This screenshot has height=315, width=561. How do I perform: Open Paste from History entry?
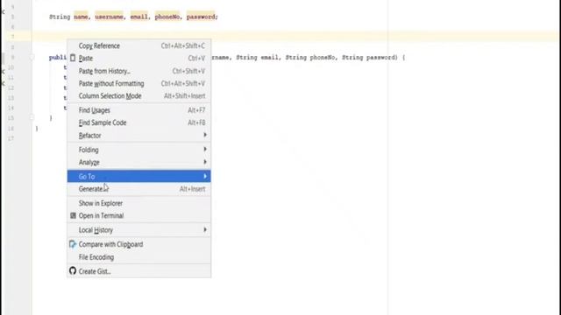(x=138, y=71)
